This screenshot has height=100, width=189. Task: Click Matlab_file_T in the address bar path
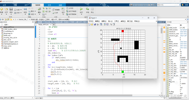click(23, 19)
